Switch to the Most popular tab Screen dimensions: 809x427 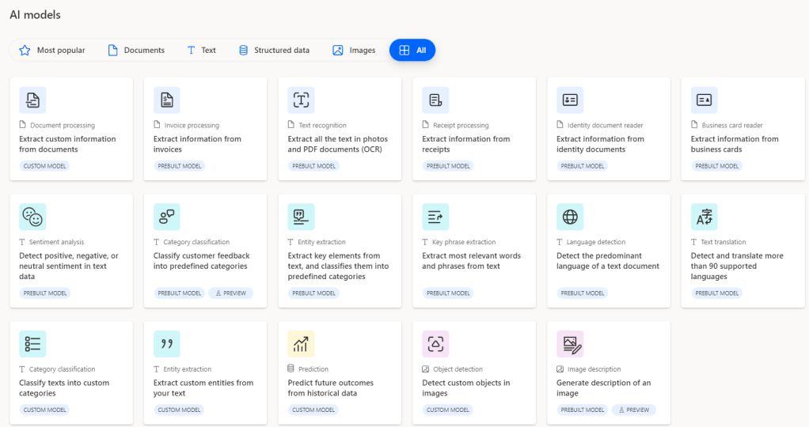(x=52, y=51)
